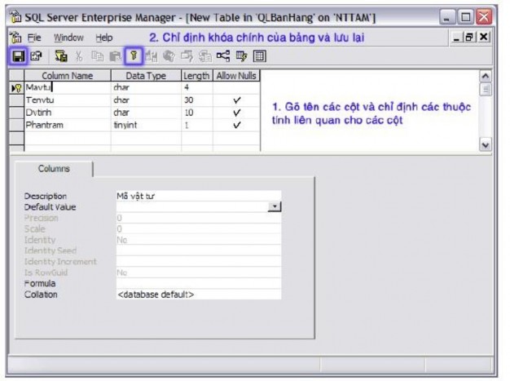Toggle Allow Nulls for Dvtinh row
The image size is (510, 381).
(x=236, y=113)
